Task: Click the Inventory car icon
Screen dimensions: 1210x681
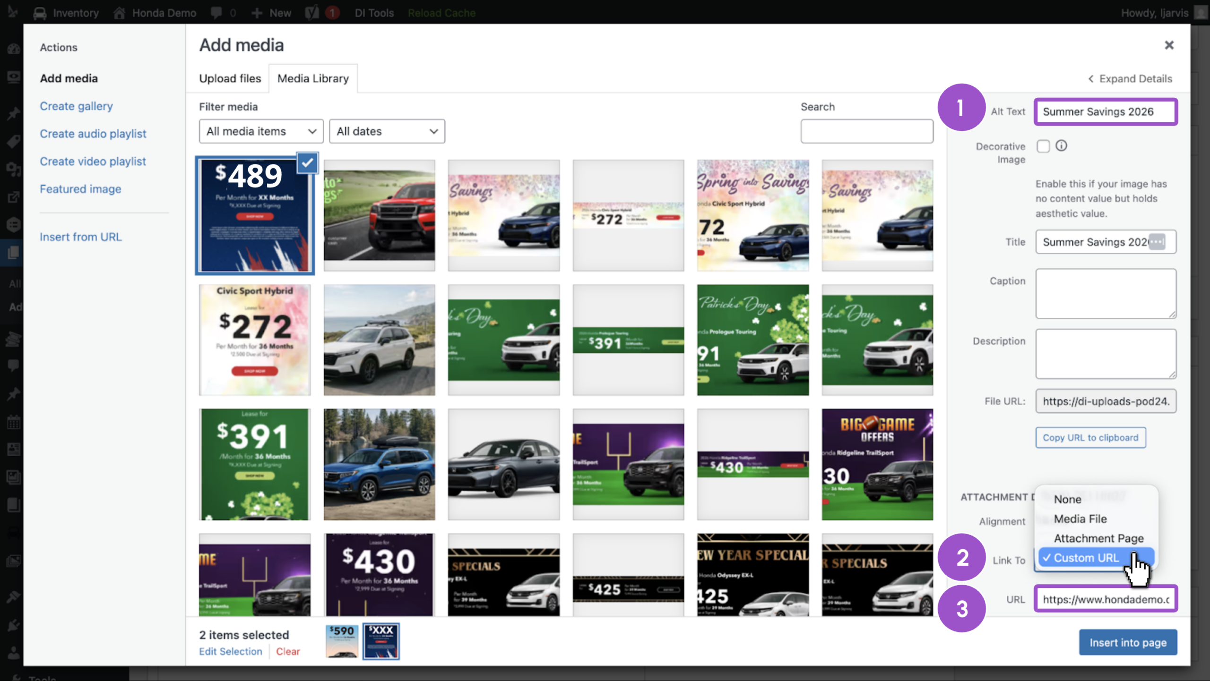Action: click(x=40, y=13)
